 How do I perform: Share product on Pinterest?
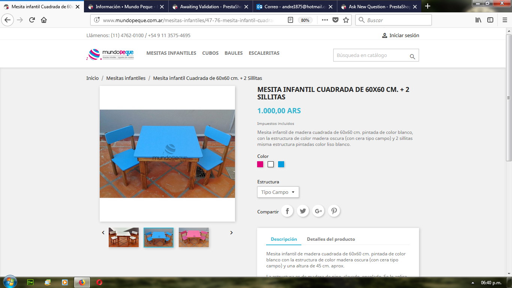334,211
